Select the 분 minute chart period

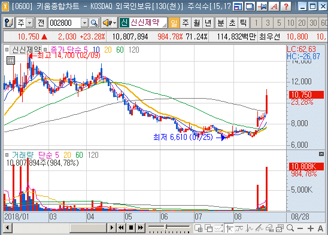coord(221,23)
